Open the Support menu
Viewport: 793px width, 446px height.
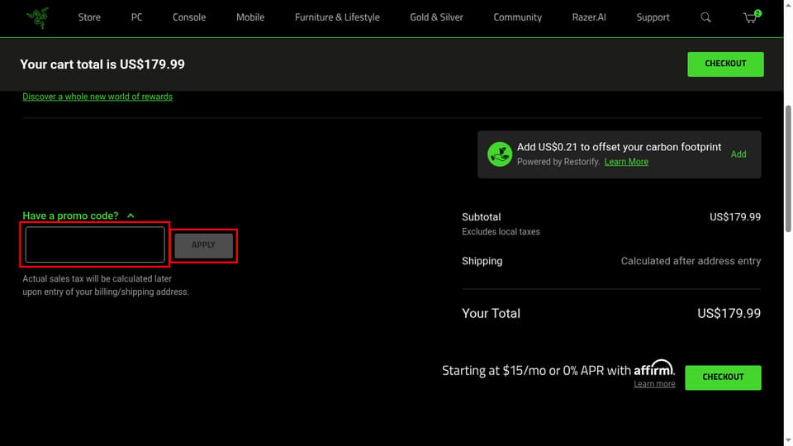[x=653, y=17]
